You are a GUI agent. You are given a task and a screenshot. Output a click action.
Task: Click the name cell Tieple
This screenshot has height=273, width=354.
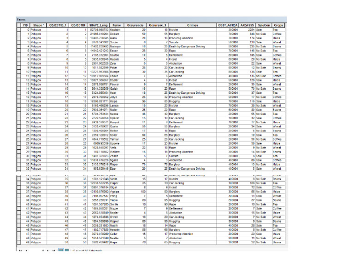click(117, 200)
